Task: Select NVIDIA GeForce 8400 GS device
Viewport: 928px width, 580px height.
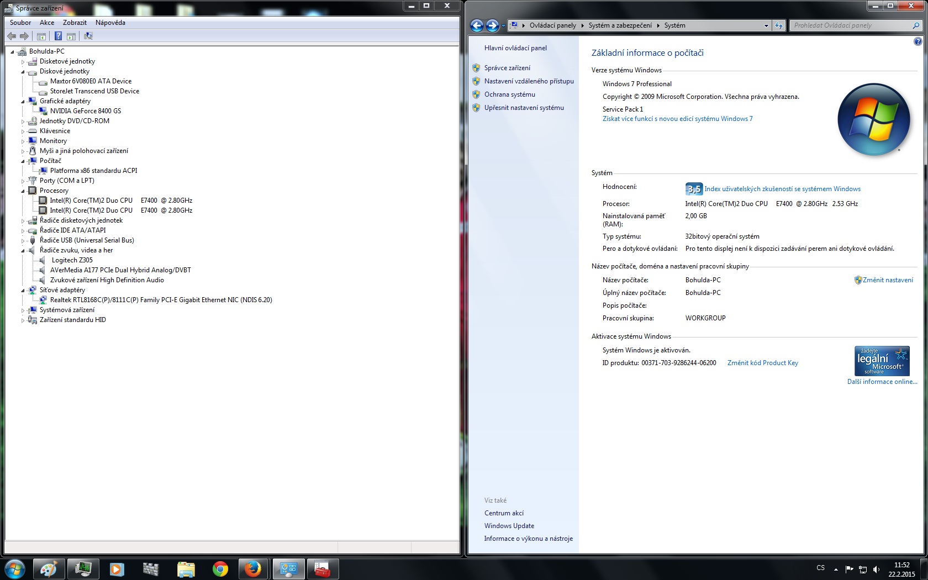Action: pos(86,111)
